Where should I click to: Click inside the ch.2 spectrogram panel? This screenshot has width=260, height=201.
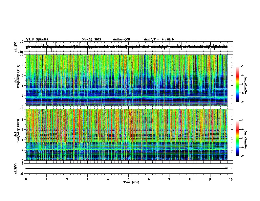[x=127, y=135]
